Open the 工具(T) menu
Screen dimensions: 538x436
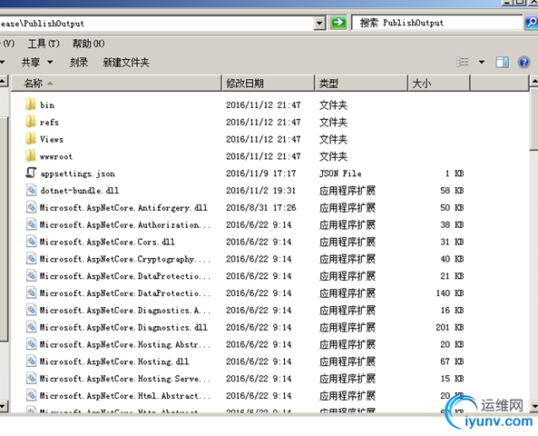coord(44,44)
